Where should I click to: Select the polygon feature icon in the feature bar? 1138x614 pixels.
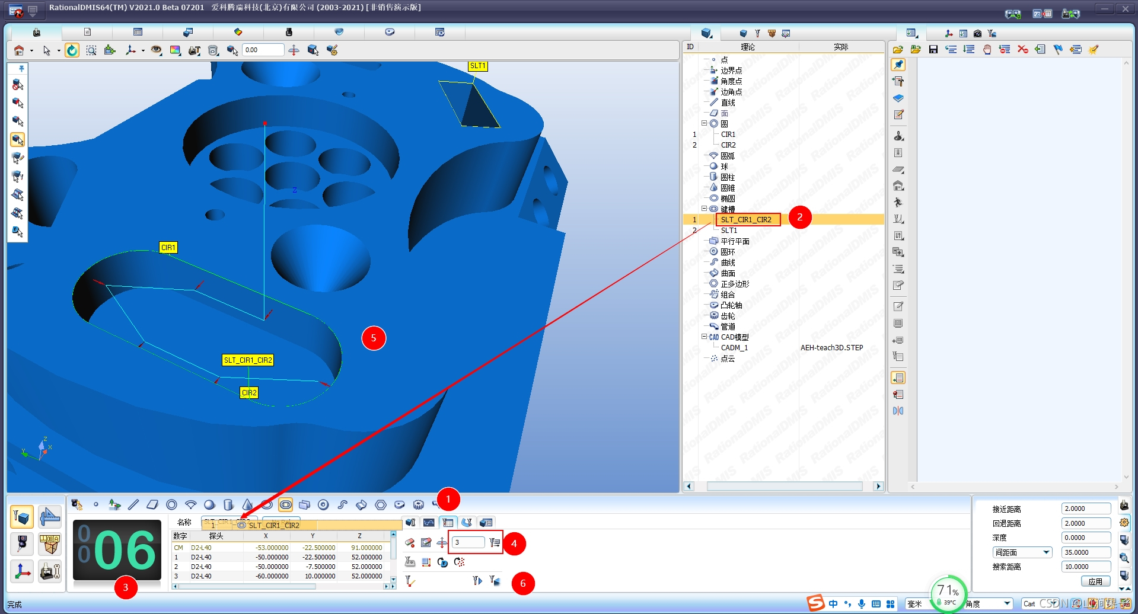coord(381,504)
